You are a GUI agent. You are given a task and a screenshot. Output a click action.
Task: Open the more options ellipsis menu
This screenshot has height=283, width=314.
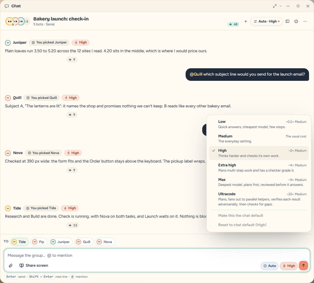[305, 21]
